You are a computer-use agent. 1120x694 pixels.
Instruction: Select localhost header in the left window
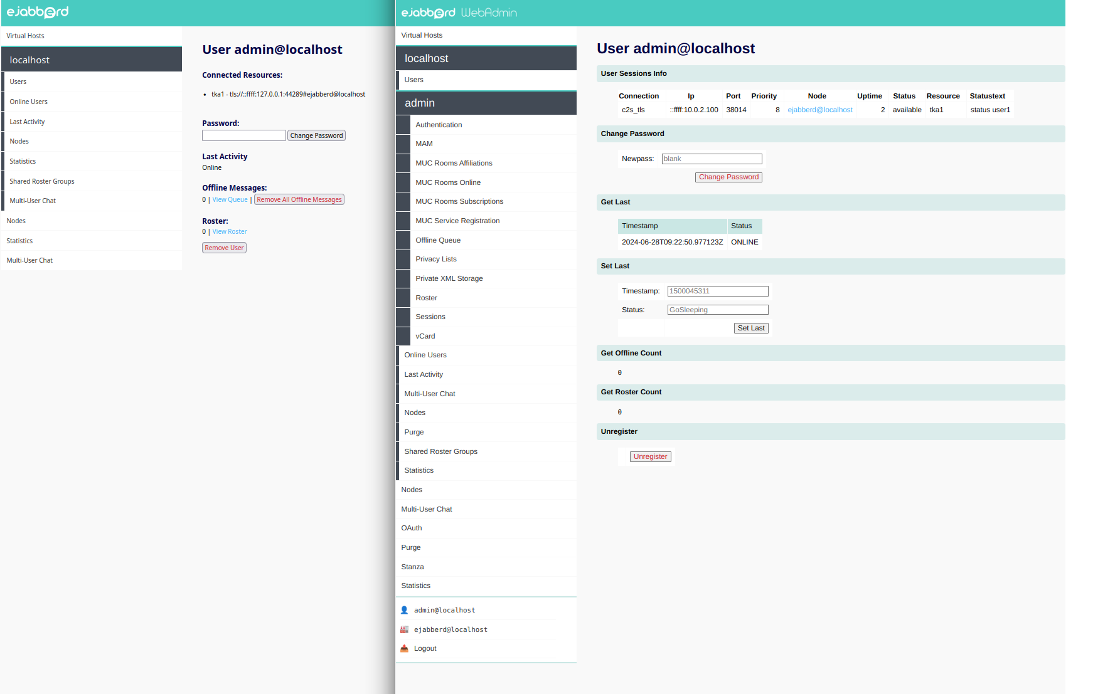[92, 60]
